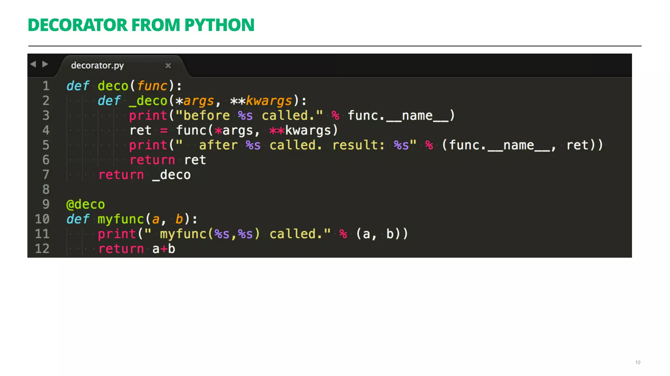
Task: Click the forward tab navigation arrow
Action: [x=45, y=64]
